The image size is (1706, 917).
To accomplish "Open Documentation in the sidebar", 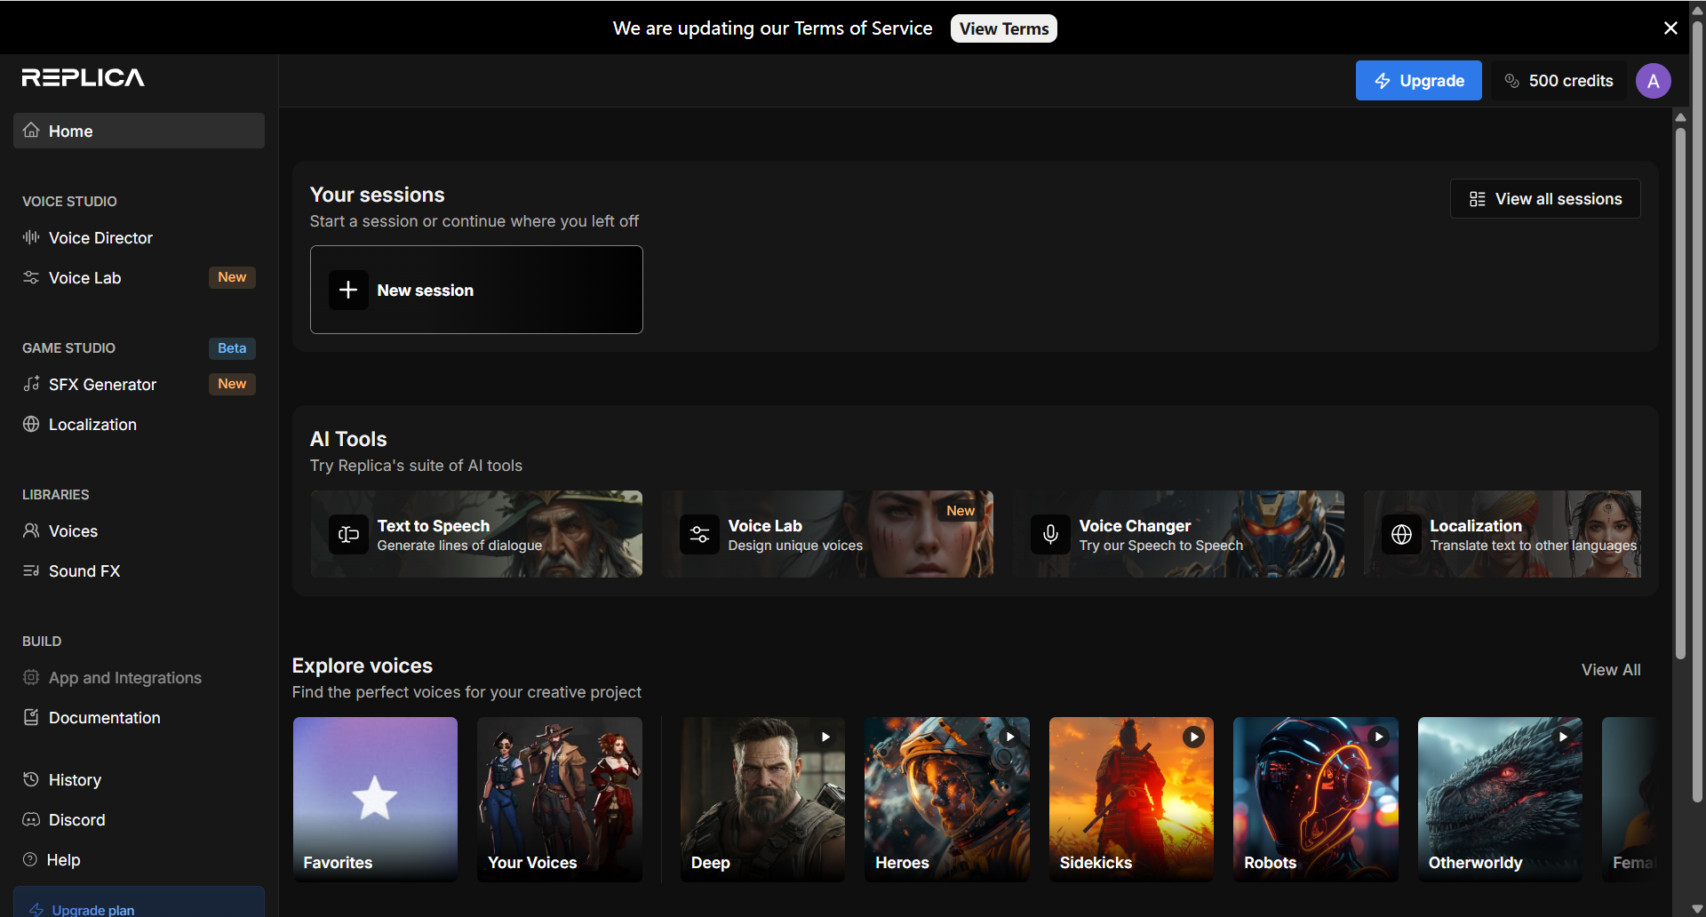I will (139, 717).
